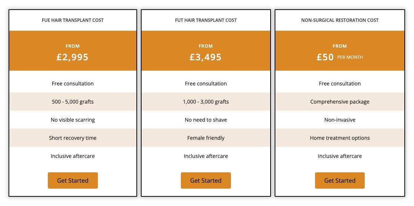Click the No need to shave feature
The width and height of the screenshot is (414, 206).
[x=206, y=120]
